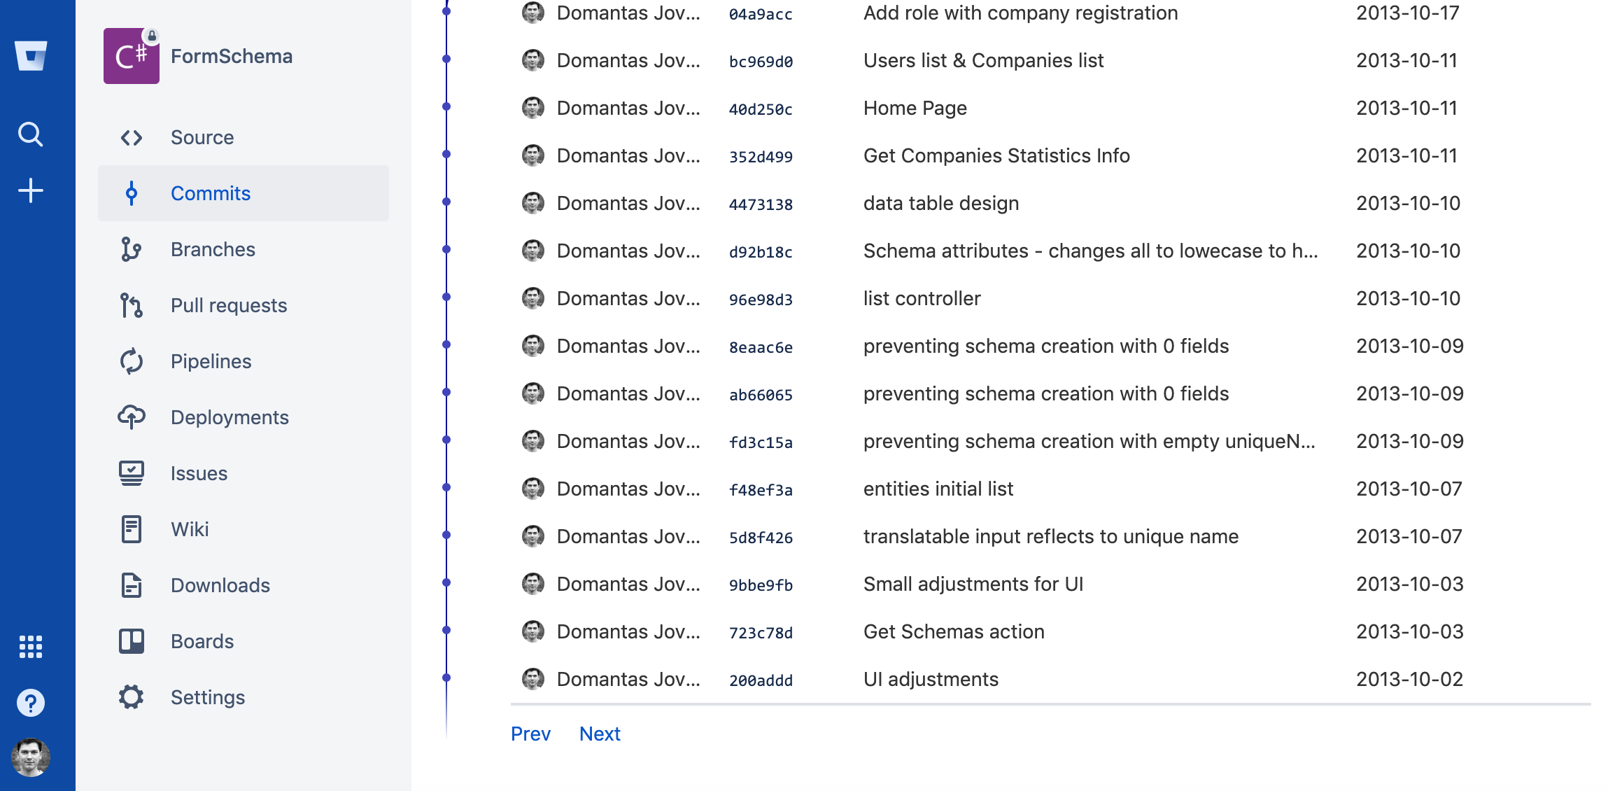Open the Issues page
The height and width of the screenshot is (791, 1608).
click(199, 473)
